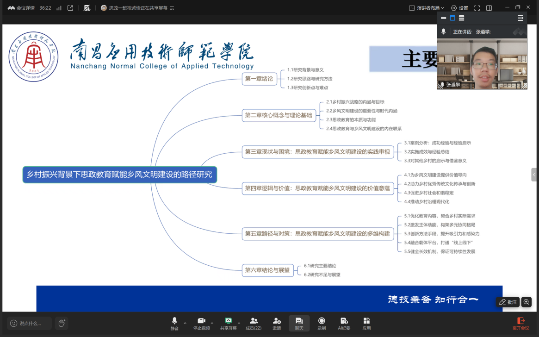Open the AI纪要 summary tool
Image resolution: width=539 pixels, height=337 pixels.
[344, 323]
